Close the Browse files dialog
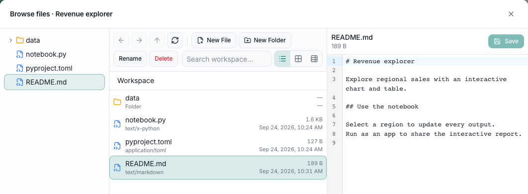This screenshot has height=194, width=528. tap(511, 14)
